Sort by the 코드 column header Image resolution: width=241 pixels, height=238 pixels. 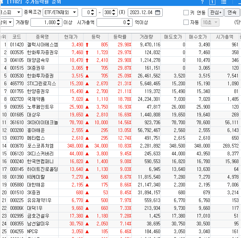coord(17,37)
